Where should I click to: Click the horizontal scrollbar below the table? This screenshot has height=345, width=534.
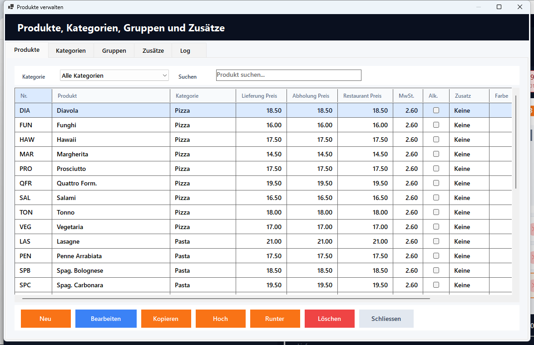pyautogui.click(x=226, y=298)
